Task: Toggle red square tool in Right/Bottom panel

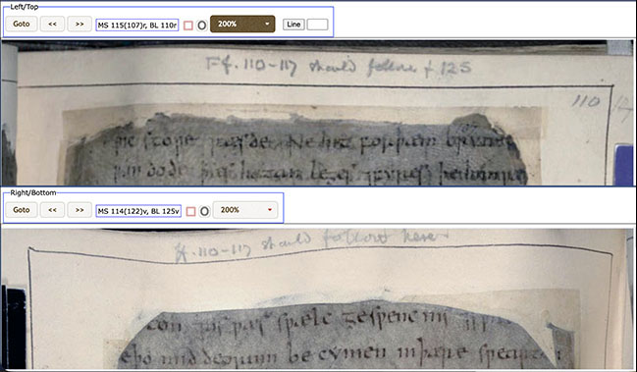Action: click(190, 212)
